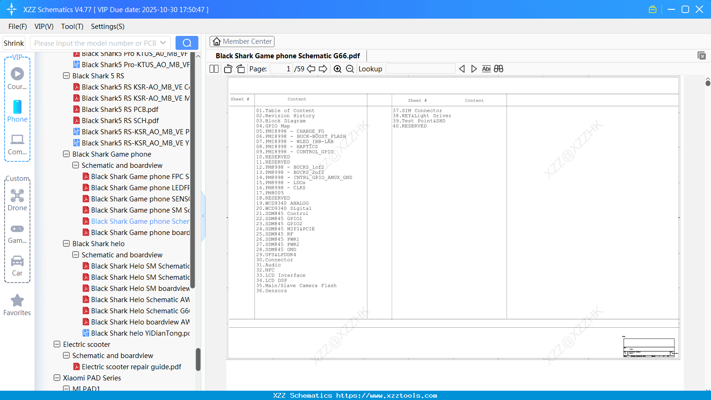Click the home icon of Member Center
The image size is (711, 400).
[x=217, y=41]
